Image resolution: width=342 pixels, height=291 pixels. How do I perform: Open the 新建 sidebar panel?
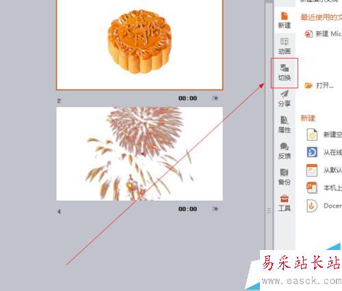tap(285, 20)
